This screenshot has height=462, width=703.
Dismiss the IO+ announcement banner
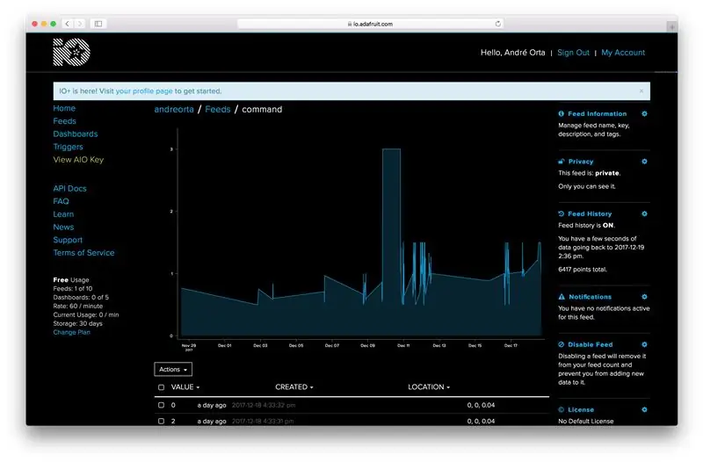(641, 91)
